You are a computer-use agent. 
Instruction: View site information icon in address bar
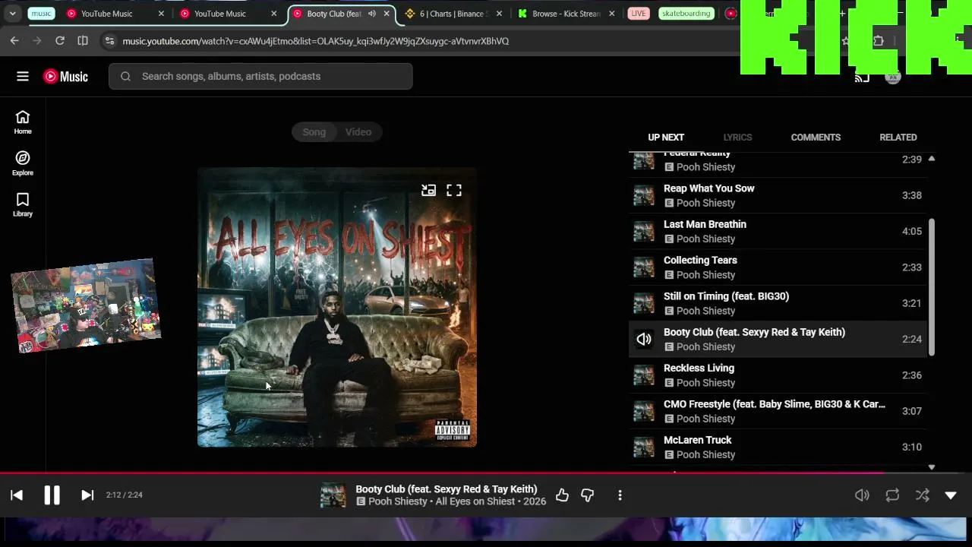(x=109, y=41)
